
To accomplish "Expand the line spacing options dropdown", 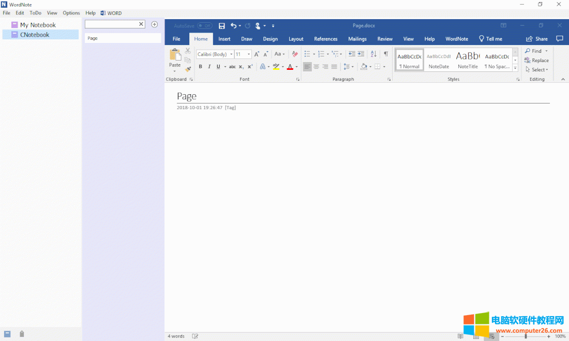I will coord(352,66).
